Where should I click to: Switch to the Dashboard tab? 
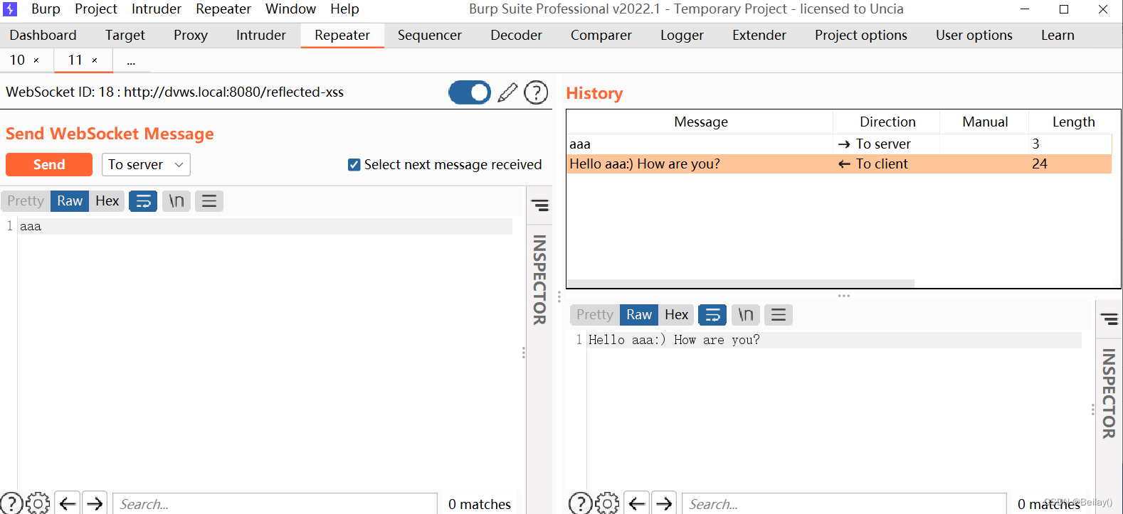click(x=43, y=36)
